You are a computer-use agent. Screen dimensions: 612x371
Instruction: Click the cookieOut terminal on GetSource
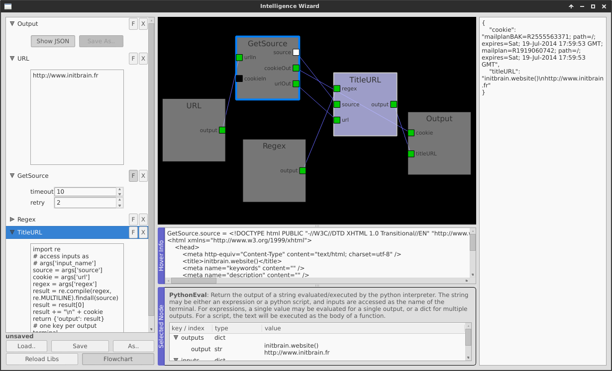pos(296,68)
